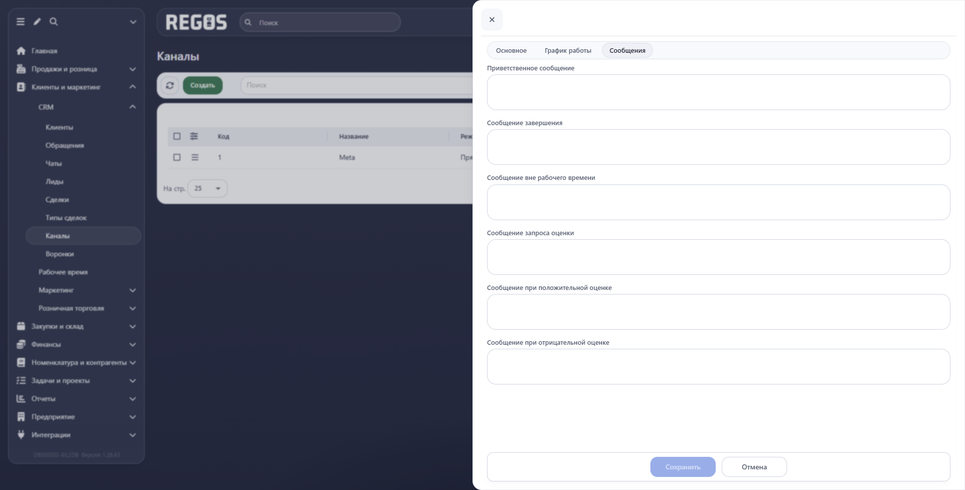Tick the select-all checkbox in table header
This screenshot has width=965, height=490.
pyautogui.click(x=177, y=136)
